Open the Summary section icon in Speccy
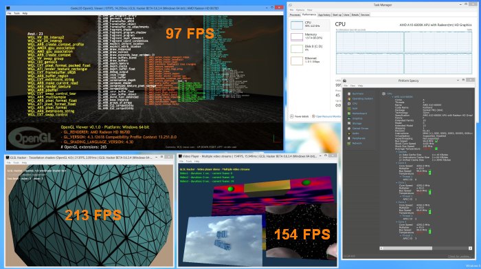This screenshot has height=269, width=481. [349, 94]
